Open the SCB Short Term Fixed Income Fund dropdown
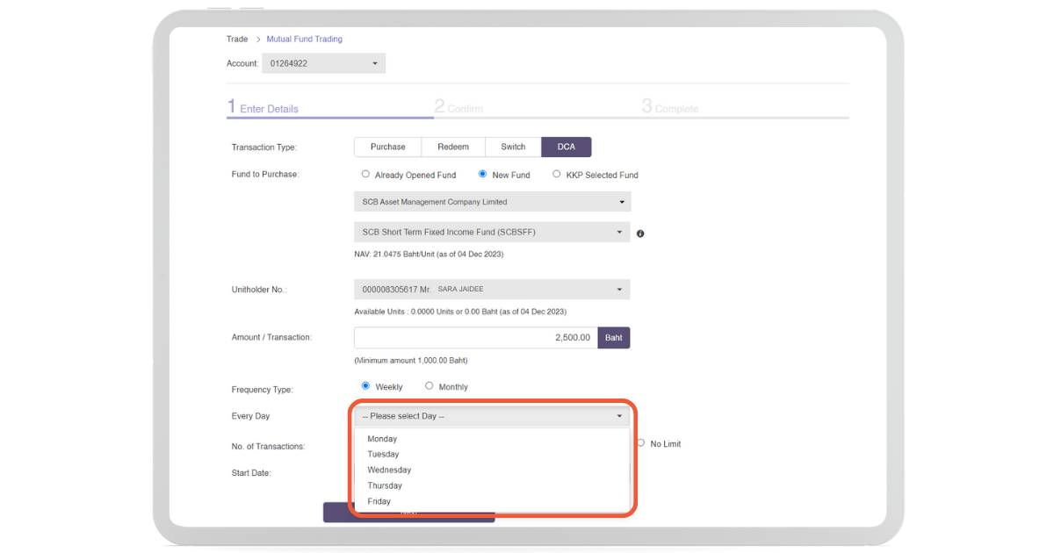1054x553 pixels. [492, 233]
